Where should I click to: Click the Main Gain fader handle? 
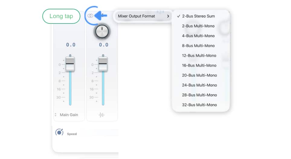pos(70,64)
